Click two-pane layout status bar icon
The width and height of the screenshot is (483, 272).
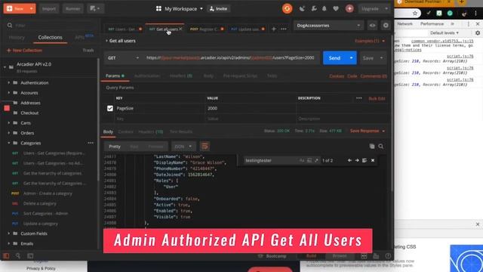click(x=364, y=256)
